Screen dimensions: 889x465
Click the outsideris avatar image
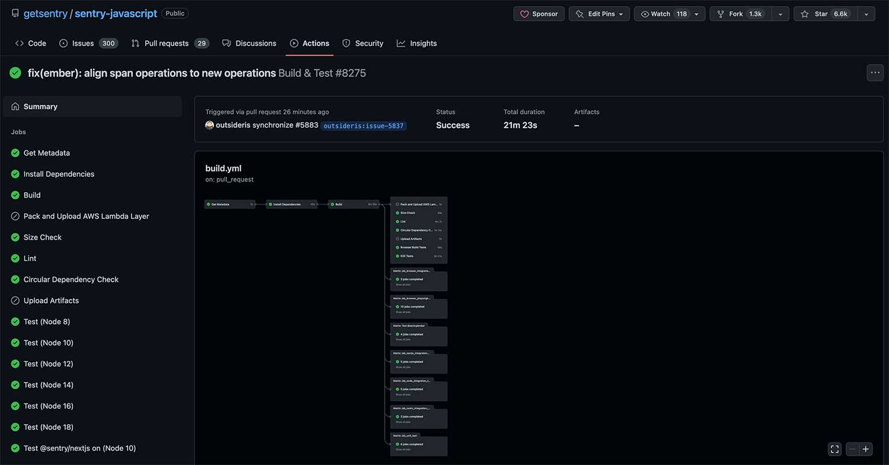point(209,125)
